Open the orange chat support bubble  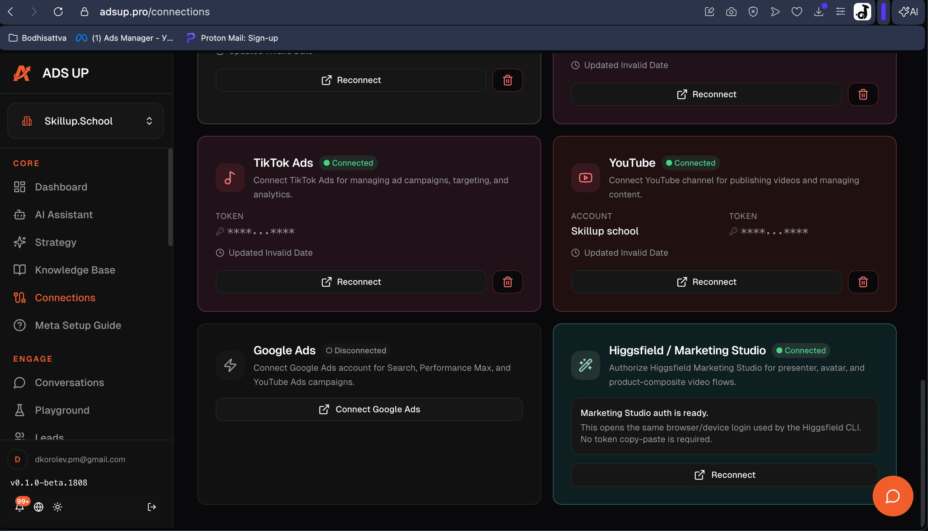[893, 496]
